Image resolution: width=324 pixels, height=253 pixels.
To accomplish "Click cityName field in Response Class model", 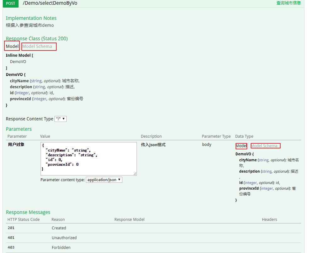I will (19, 81).
